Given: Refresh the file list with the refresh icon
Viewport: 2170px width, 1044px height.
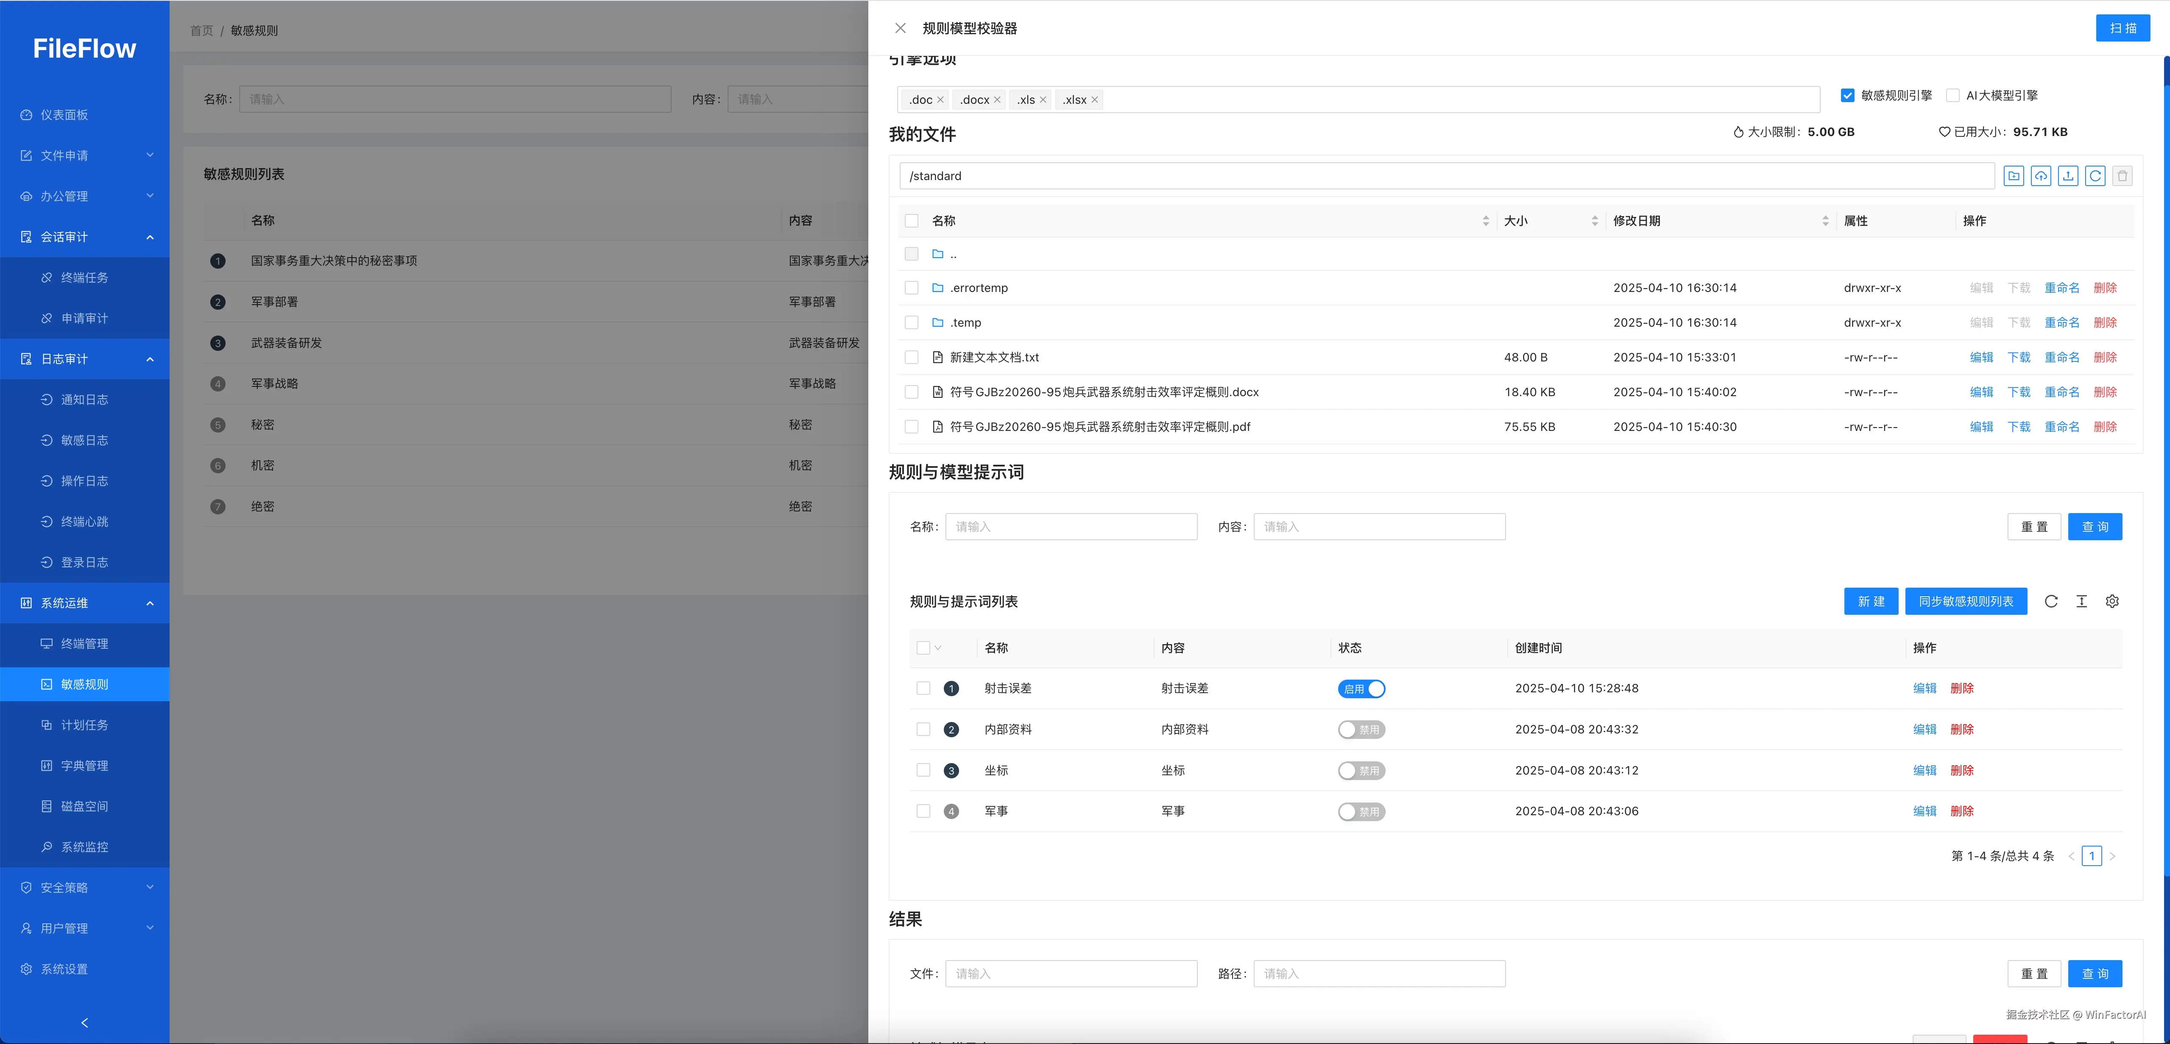Looking at the screenshot, I should [2095, 176].
